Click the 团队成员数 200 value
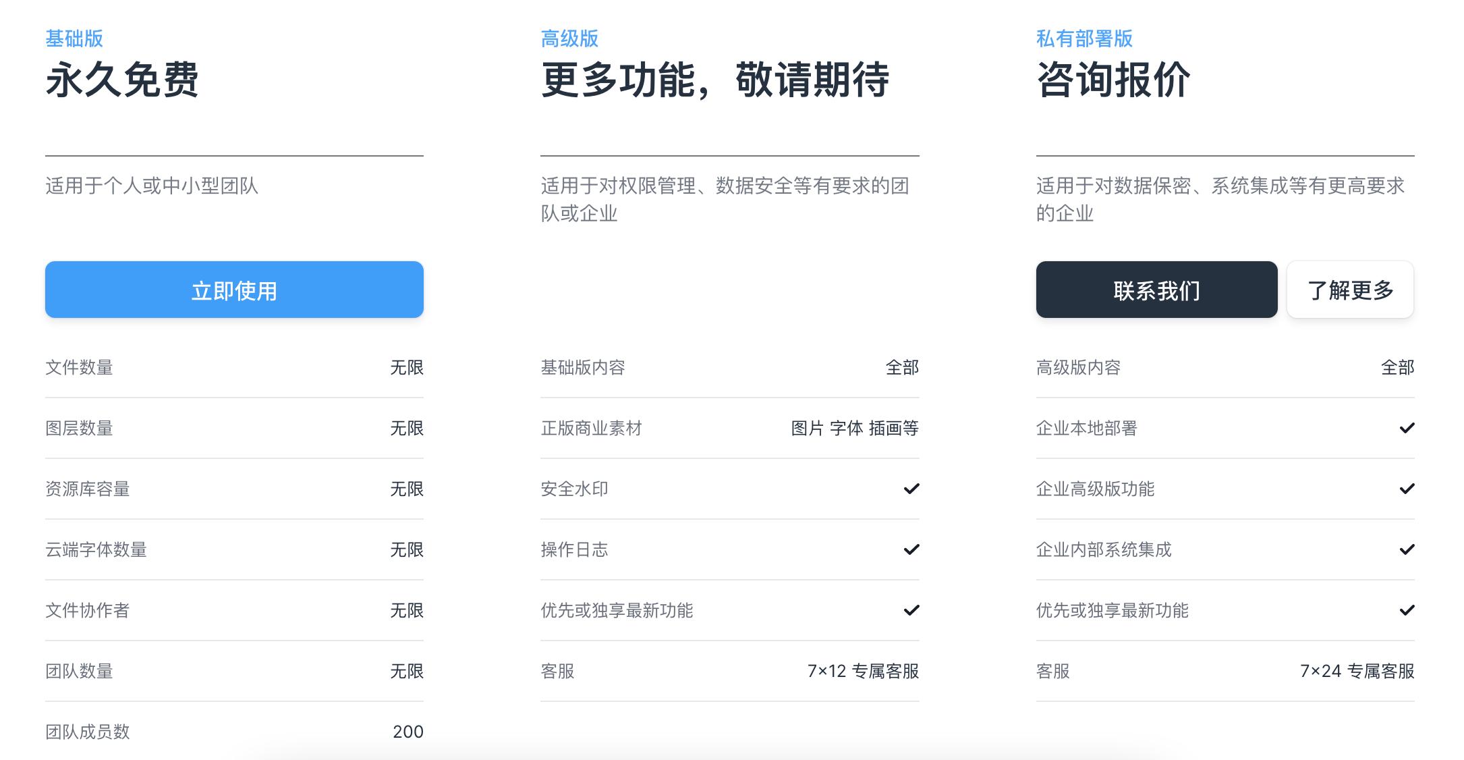Viewport: 1464px width, 760px height. coord(407,732)
